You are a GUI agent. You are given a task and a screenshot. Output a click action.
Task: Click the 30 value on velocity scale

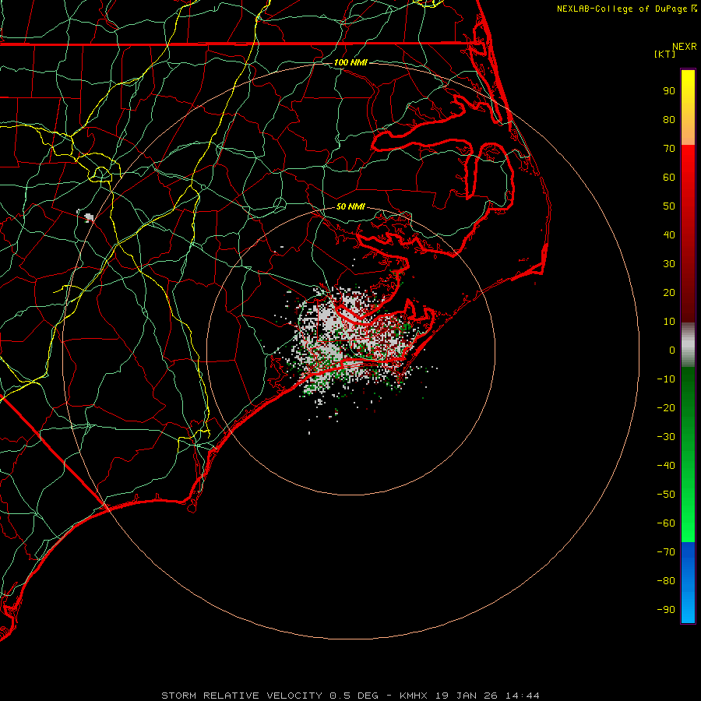(x=669, y=264)
